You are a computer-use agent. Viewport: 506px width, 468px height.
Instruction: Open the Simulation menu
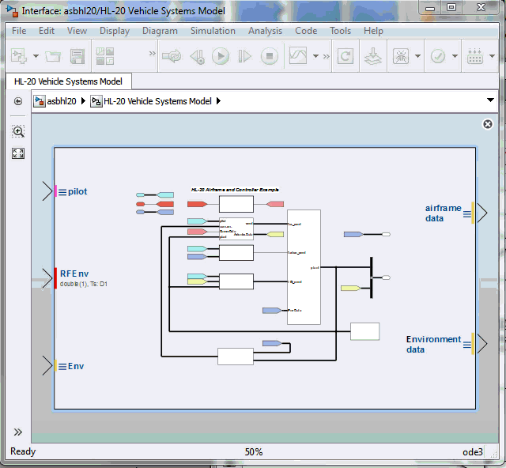pos(213,31)
